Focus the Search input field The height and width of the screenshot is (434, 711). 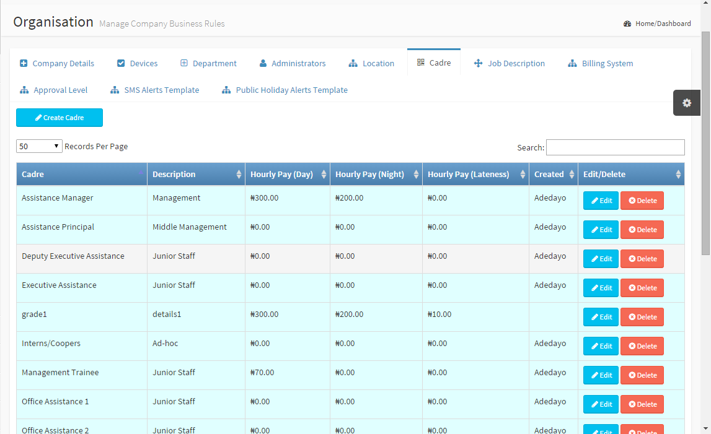click(615, 147)
